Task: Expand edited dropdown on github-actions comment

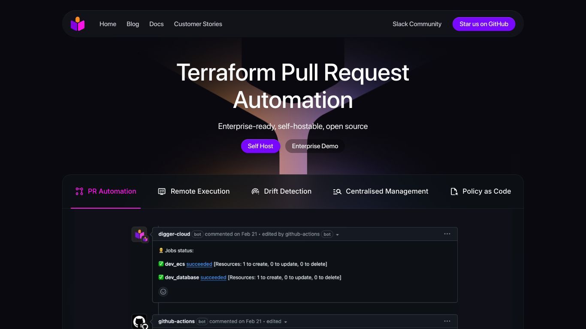Action: click(x=286, y=322)
